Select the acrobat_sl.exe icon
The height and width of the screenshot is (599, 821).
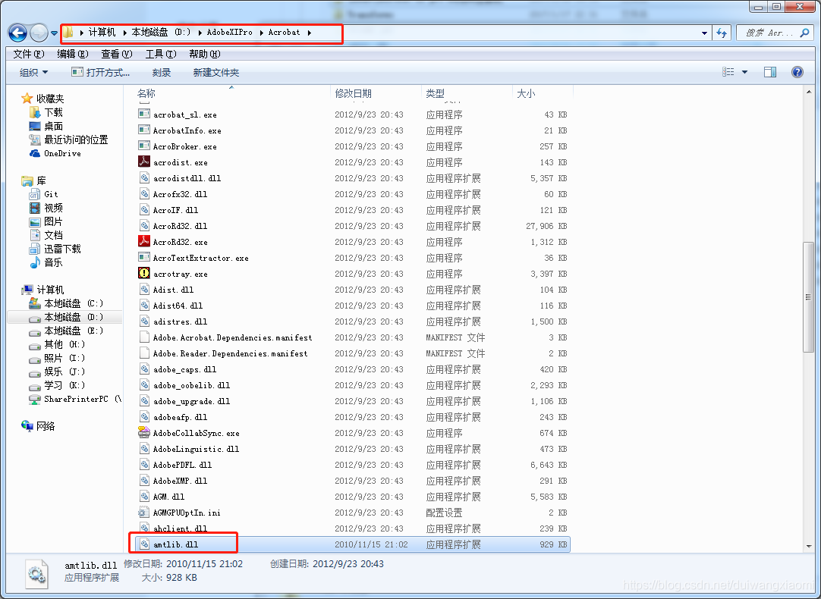click(144, 114)
